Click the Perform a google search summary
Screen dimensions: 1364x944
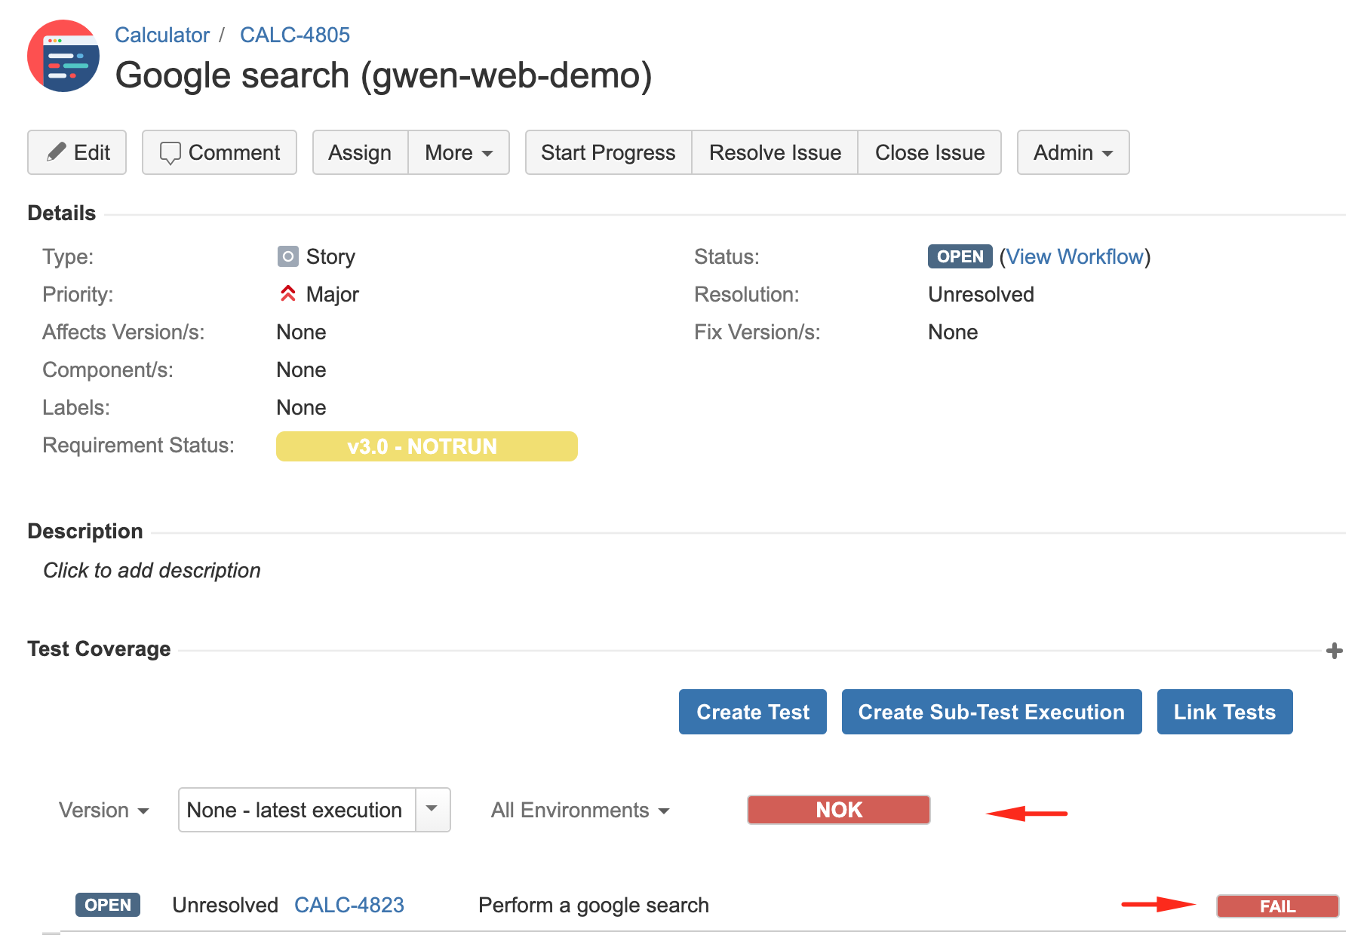pos(594,905)
